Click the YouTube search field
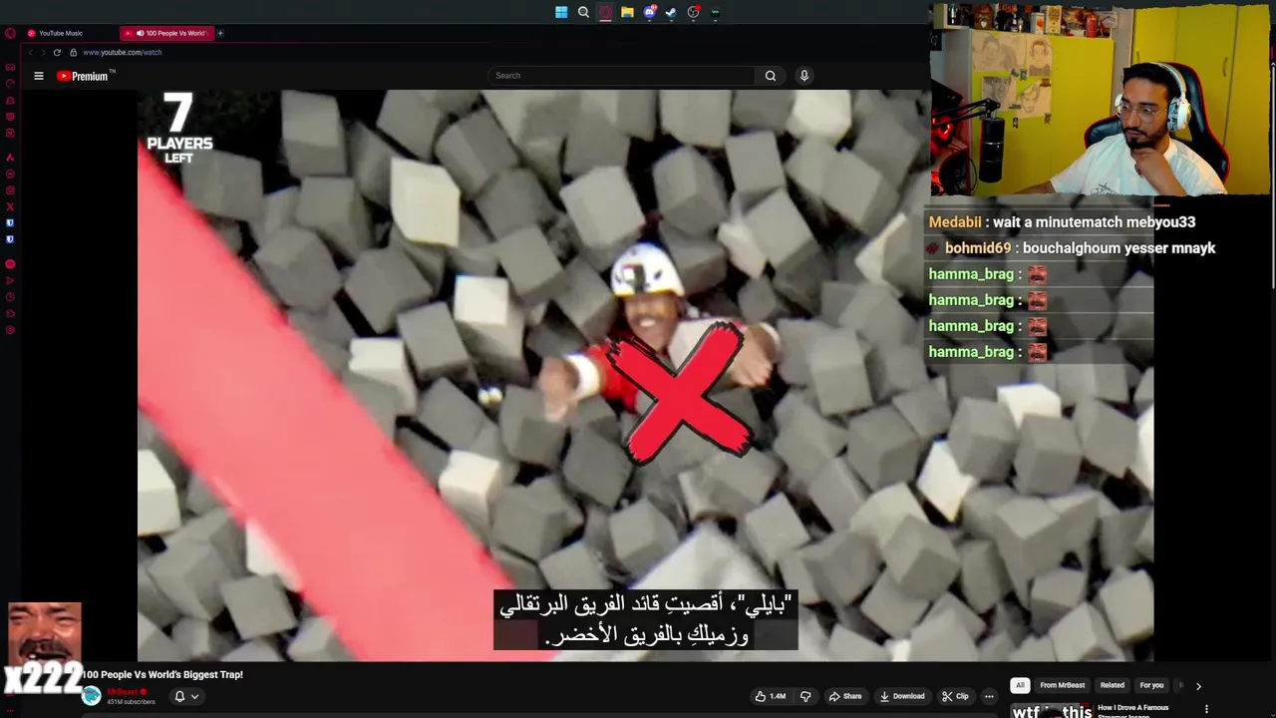The image size is (1276, 718). click(x=621, y=76)
